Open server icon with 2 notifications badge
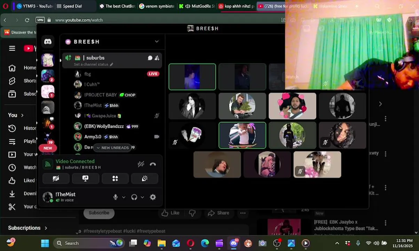 point(48,76)
